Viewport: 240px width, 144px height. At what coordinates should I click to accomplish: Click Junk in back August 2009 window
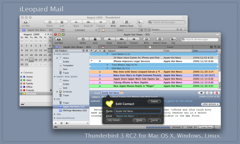pos(62,22)
